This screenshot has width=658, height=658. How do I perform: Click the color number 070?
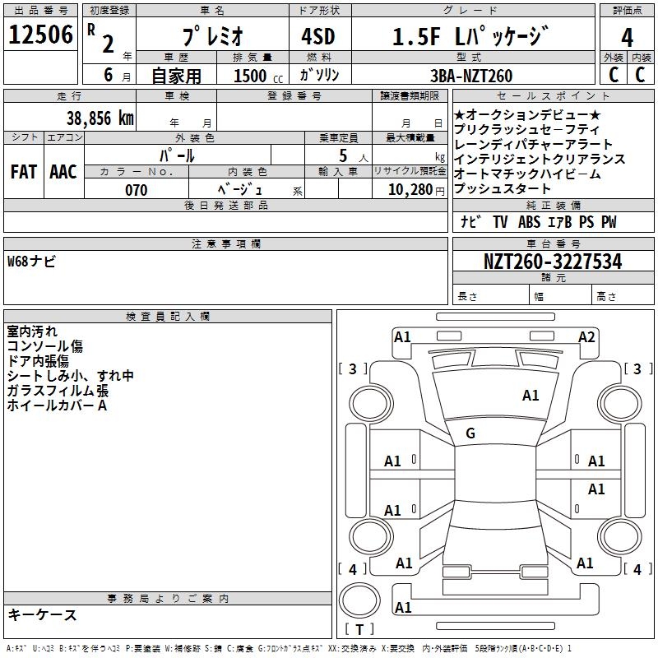tap(137, 190)
